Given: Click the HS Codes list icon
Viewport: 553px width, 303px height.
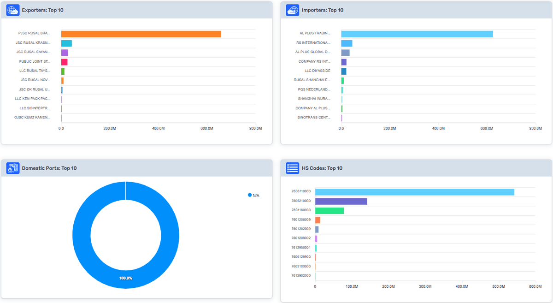Looking at the screenshot, I should (x=293, y=168).
